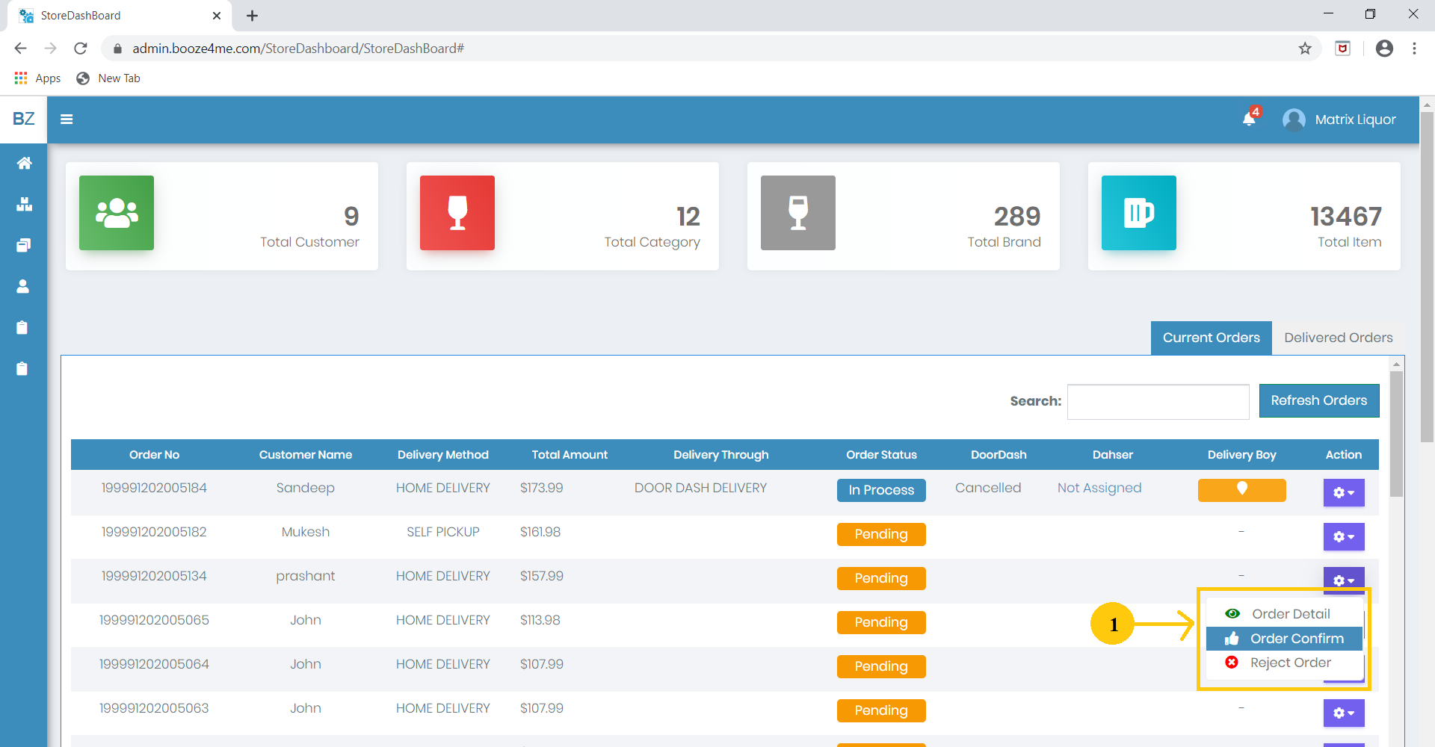The height and width of the screenshot is (747, 1435).
Task: Open the user profile sidebar icon
Action: coord(23,286)
